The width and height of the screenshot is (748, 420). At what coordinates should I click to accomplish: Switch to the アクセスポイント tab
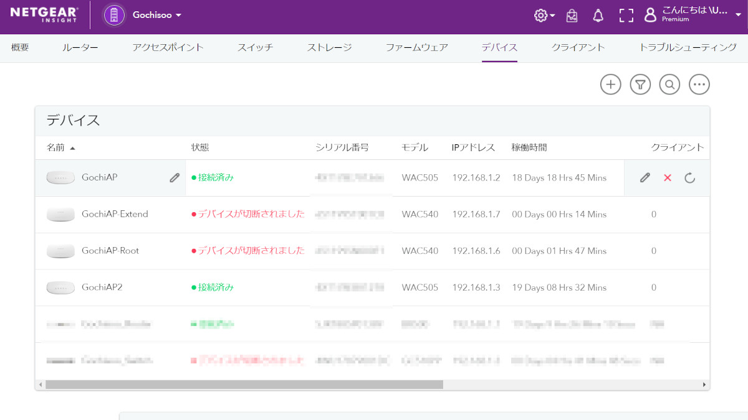point(168,47)
